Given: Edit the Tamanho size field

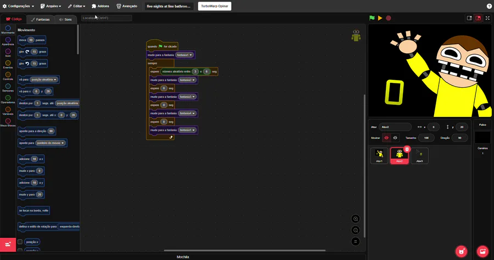Looking at the screenshot, I should [426, 138].
